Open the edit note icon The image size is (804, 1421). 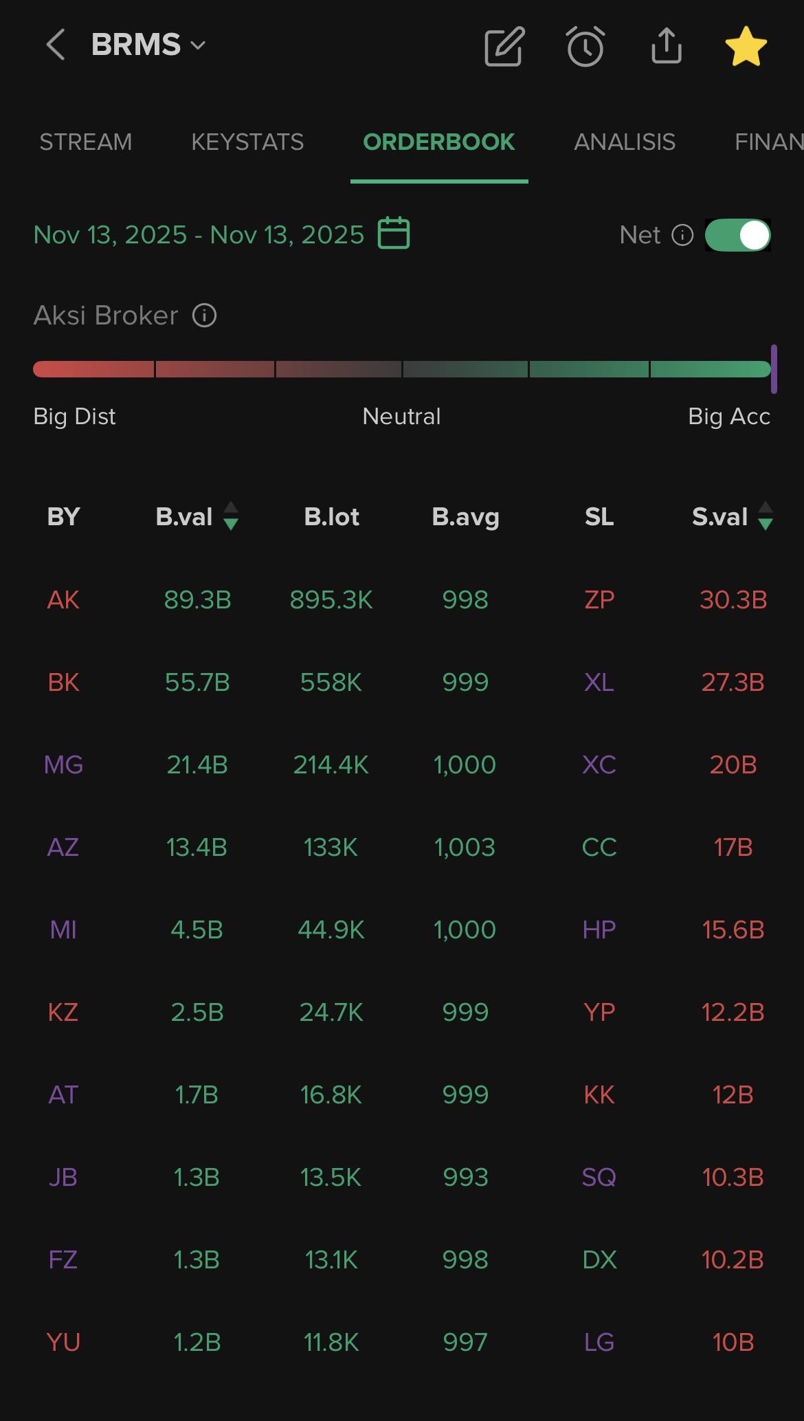504,47
